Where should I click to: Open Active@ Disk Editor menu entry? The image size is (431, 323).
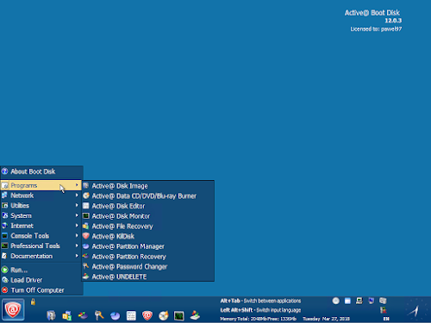click(x=148, y=206)
